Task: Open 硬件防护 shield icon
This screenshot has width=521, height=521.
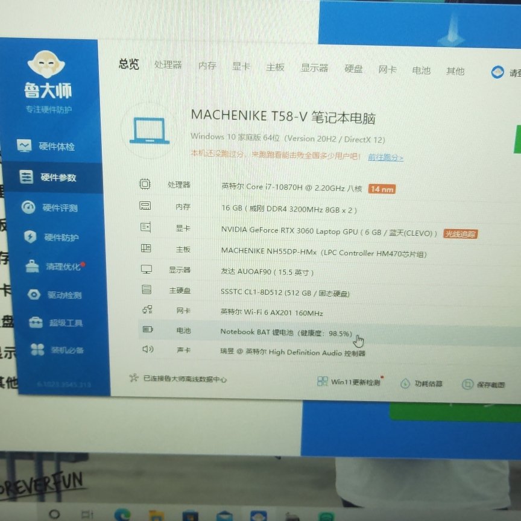Action: [x=30, y=236]
